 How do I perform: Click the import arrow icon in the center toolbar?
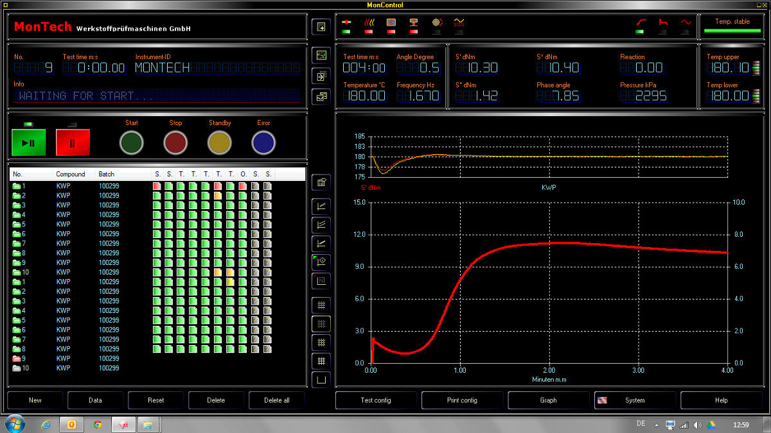[321, 76]
